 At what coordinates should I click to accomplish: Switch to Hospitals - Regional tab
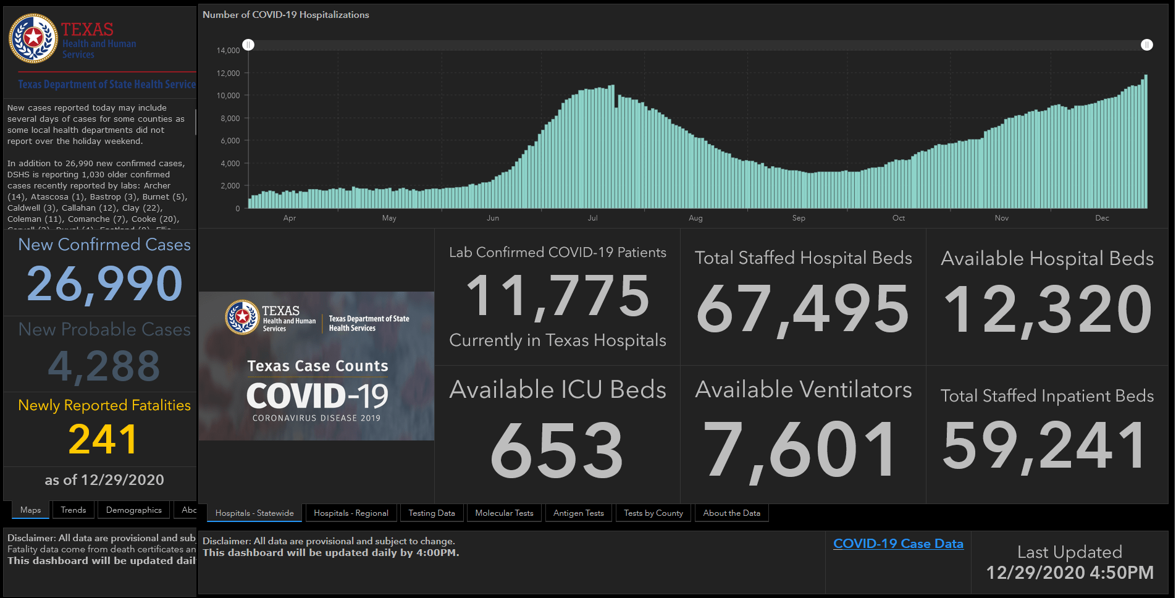click(x=351, y=513)
